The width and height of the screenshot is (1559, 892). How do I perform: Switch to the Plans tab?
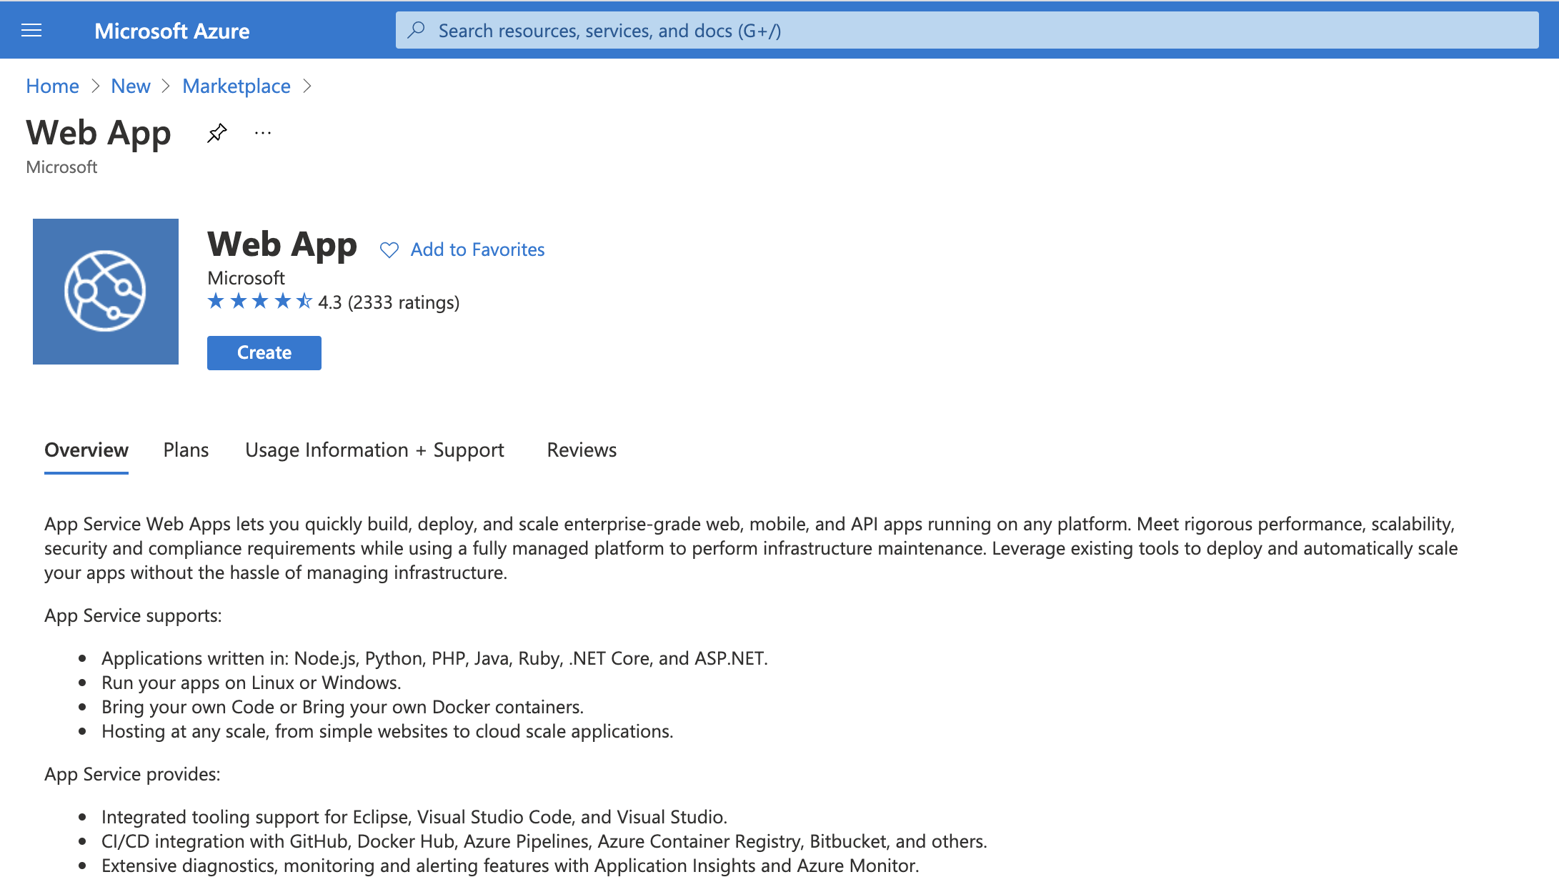tap(186, 450)
